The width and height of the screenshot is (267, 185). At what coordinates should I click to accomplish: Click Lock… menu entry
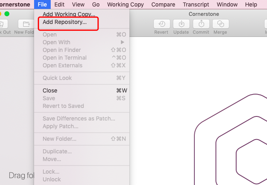pos(82,172)
